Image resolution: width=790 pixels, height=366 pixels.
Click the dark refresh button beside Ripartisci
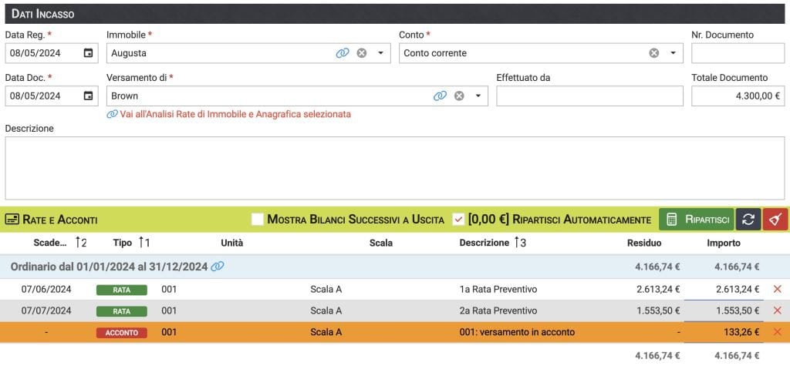pyautogui.click(x=748, y=220)
